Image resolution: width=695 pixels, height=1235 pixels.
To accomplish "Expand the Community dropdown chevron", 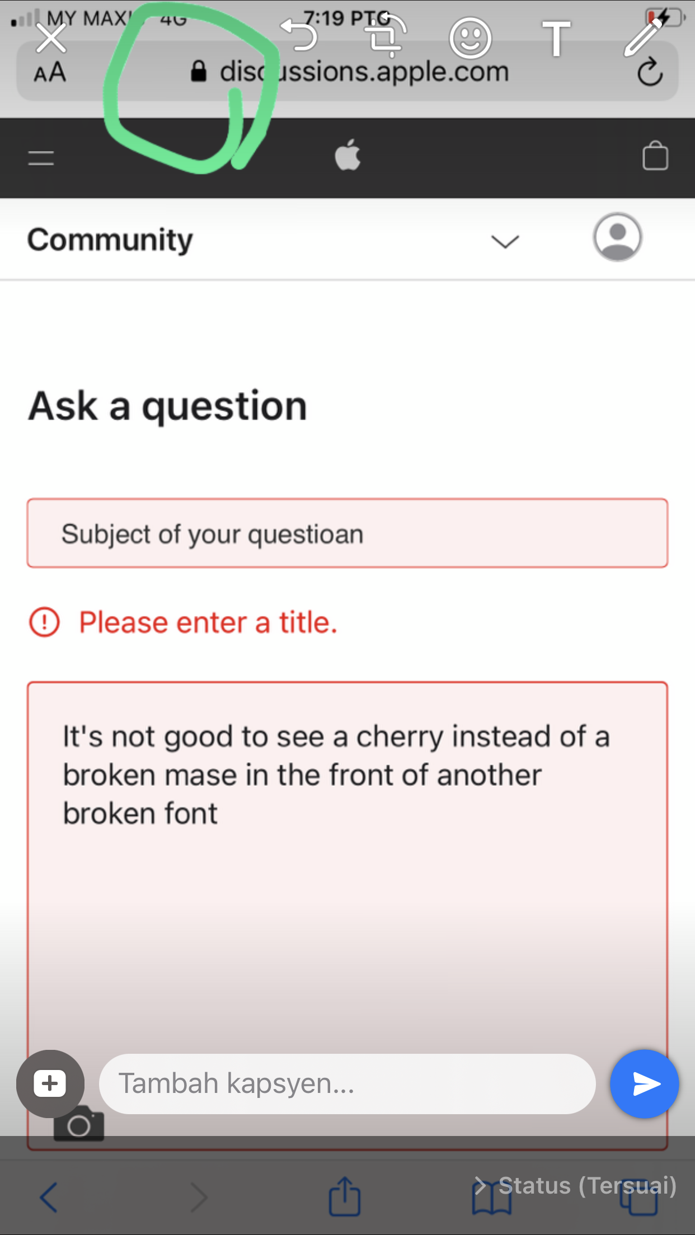I will pyautogui.click(x=505, y=242).
